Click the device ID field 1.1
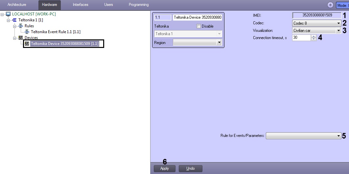This screenshot has height=174, width=349. click(x=163, y=17)
